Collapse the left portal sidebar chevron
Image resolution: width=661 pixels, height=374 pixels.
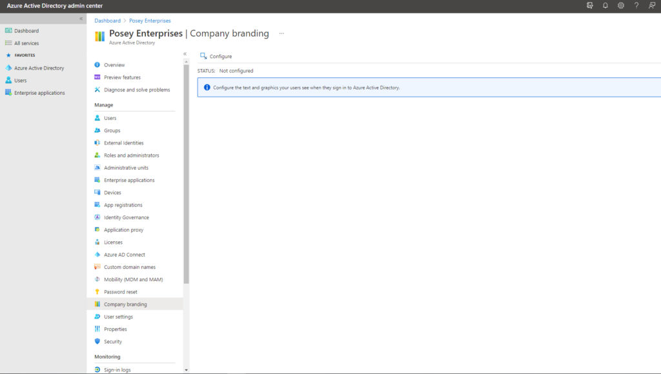(x=81, y=19)
